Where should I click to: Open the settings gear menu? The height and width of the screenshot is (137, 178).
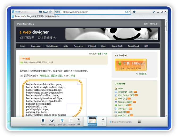tap(154, 12)
